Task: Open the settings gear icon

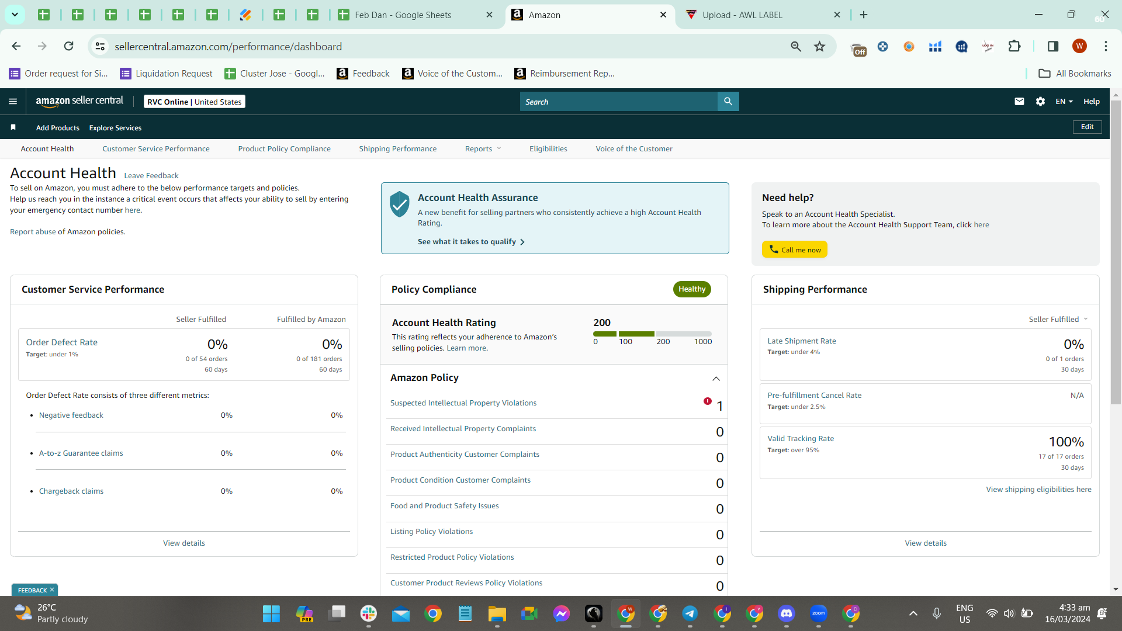Action: point(1041,102)
